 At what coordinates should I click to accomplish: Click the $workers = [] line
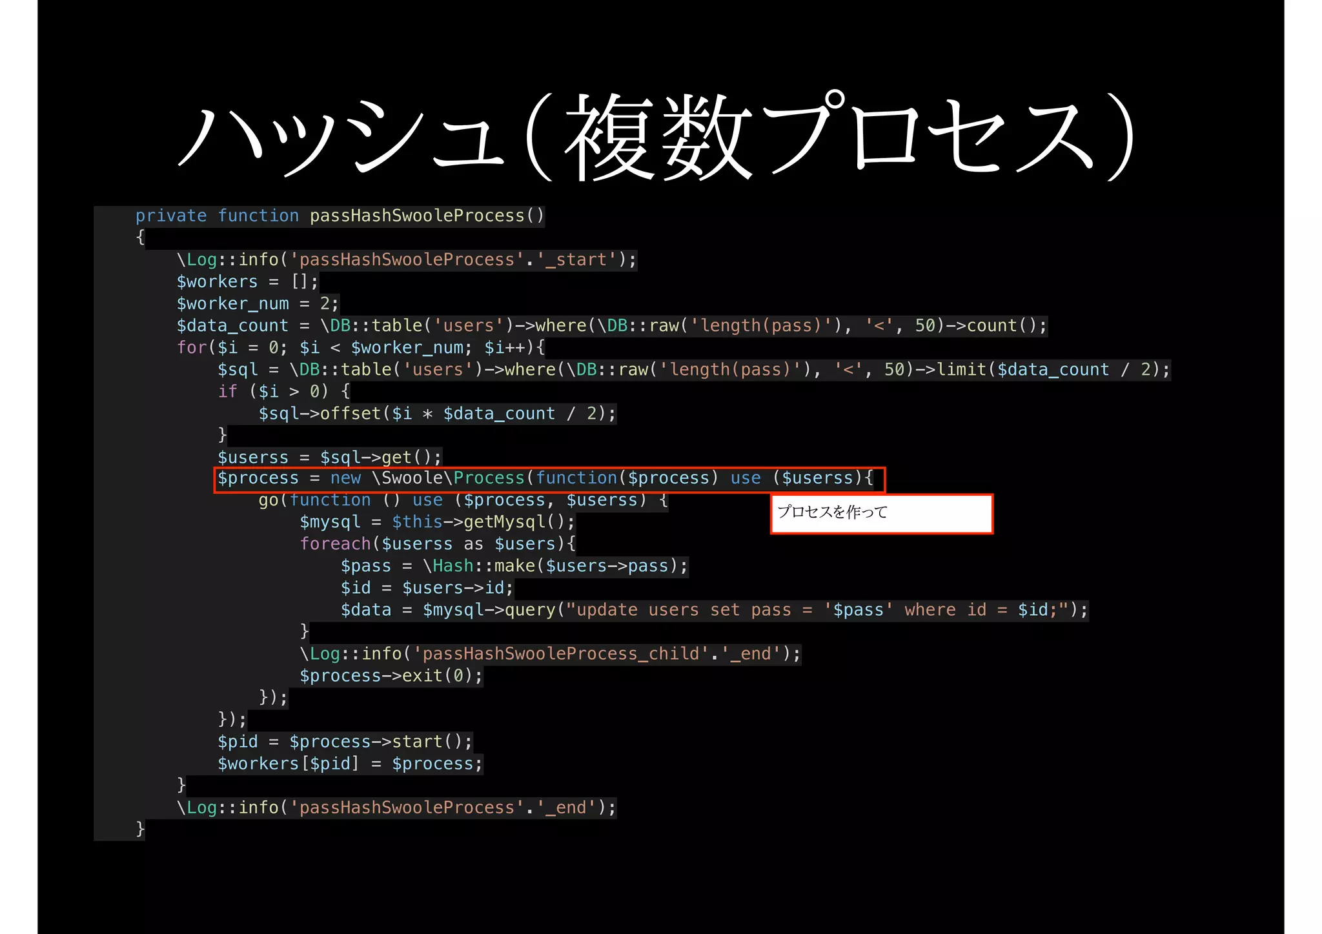247,282
